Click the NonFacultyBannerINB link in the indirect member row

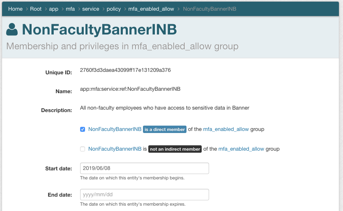[x=115, y=149]
